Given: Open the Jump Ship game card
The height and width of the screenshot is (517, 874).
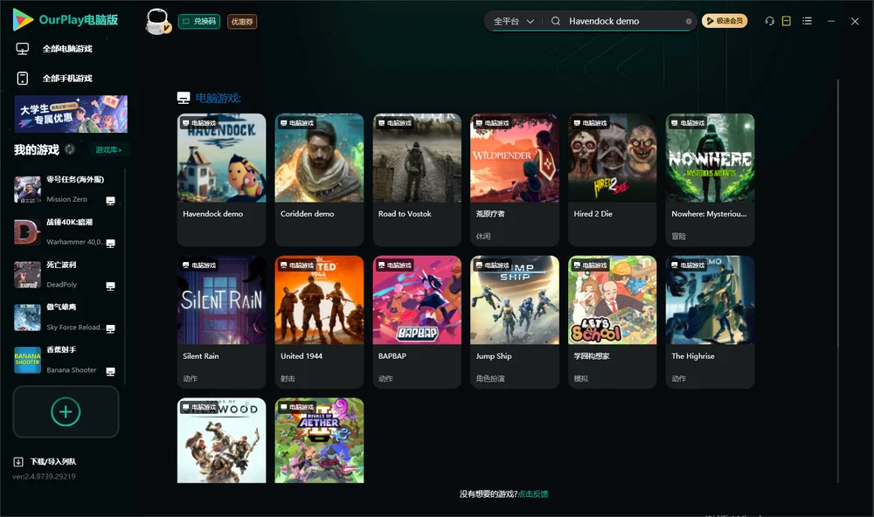Looking at the screenshot, I should click(x=515, y=322).
